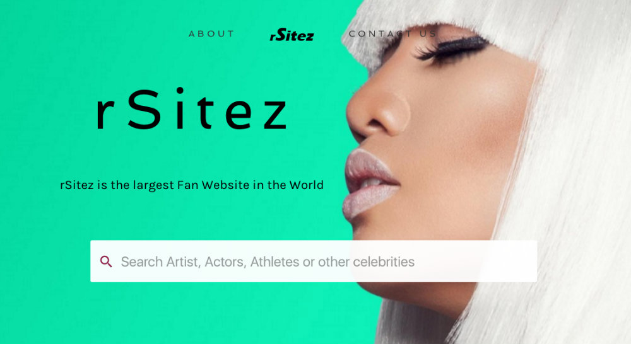Click the 'largest Fan Website' tagline

[192, 185]
